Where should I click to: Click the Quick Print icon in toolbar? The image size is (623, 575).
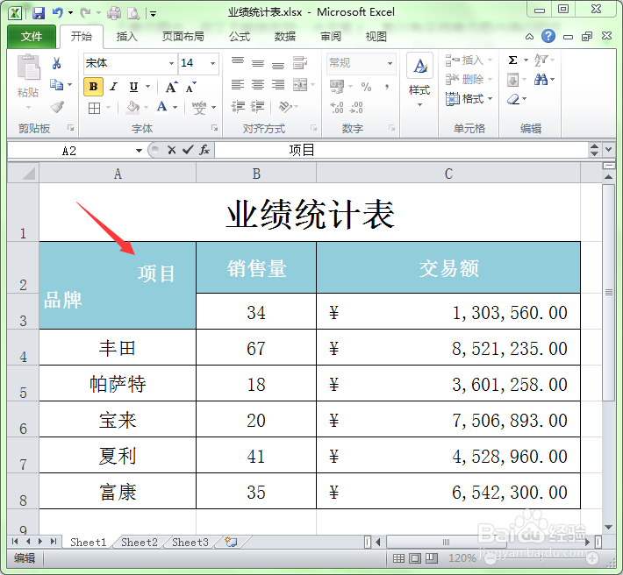click(x=114, y=13)
